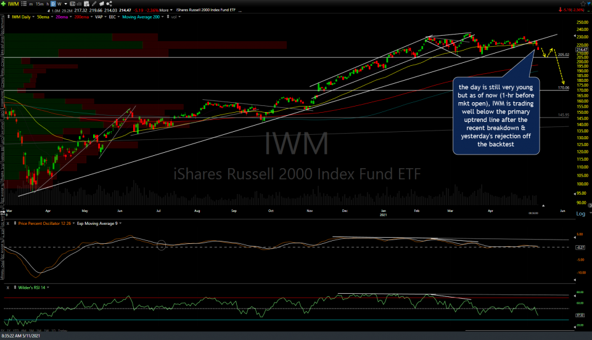Click the blue flag icon top right
Viewport: 592px width, 340px height.
coord(590,4)
